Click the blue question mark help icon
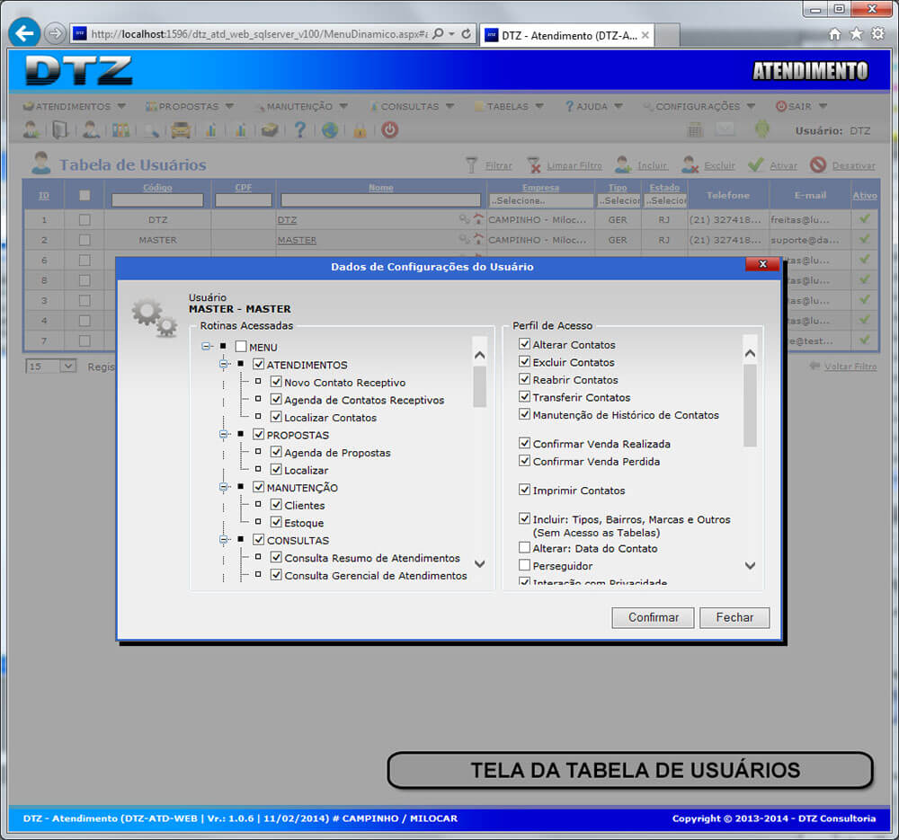This screenshot has width=899, height=840. [300, 130]
